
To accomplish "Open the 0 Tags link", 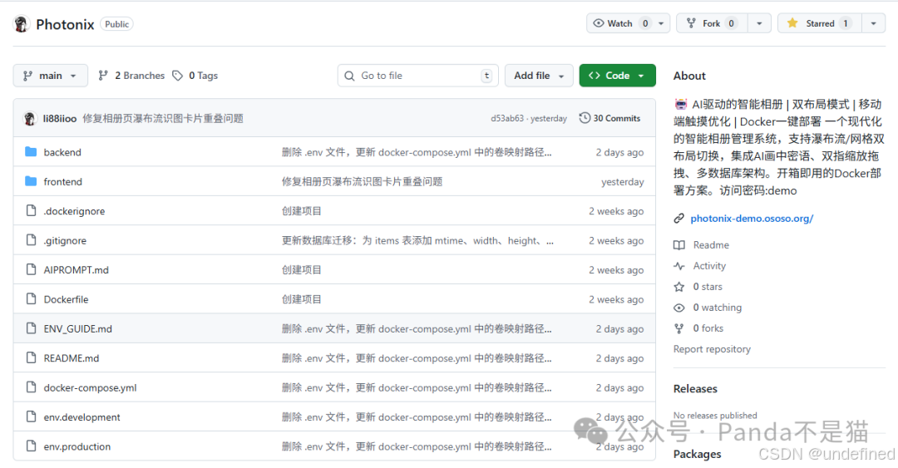I will click(x=196, y=76).
